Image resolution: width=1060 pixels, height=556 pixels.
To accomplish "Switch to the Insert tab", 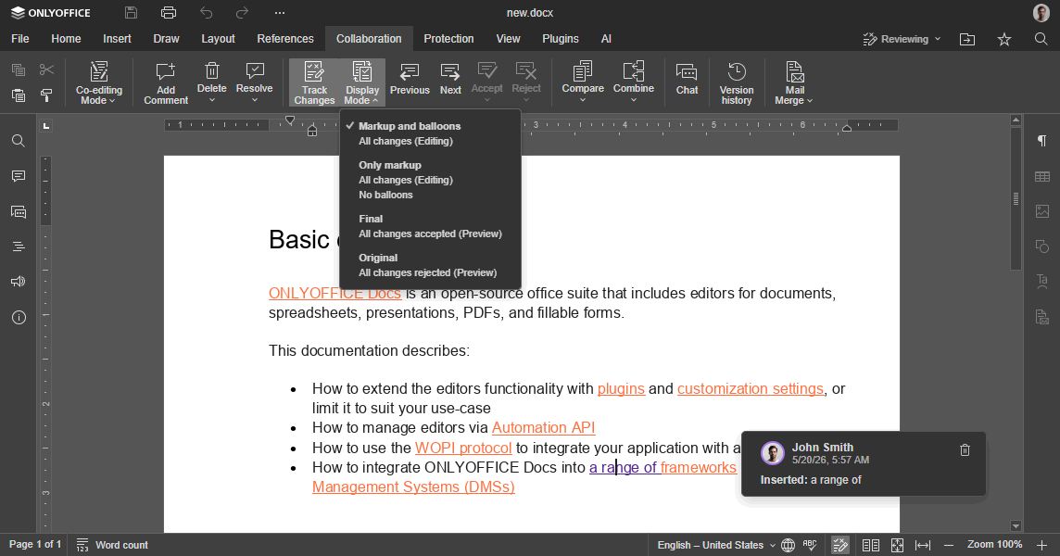I will (117, 39).
